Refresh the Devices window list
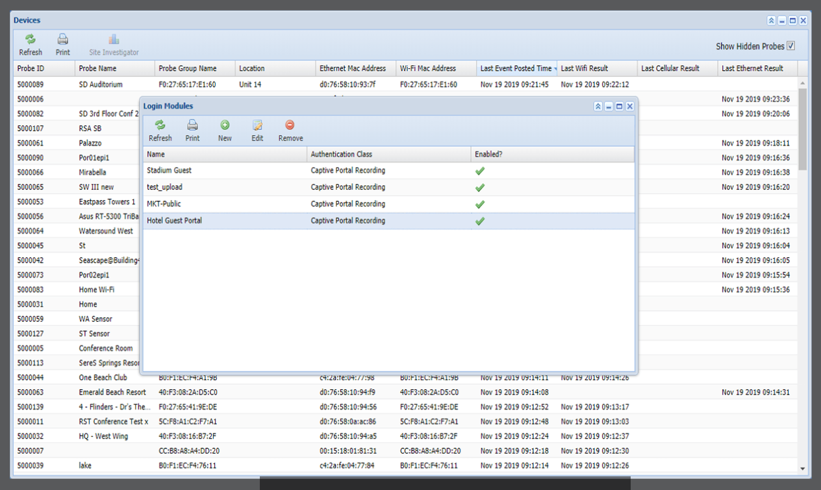 [31, 45]
